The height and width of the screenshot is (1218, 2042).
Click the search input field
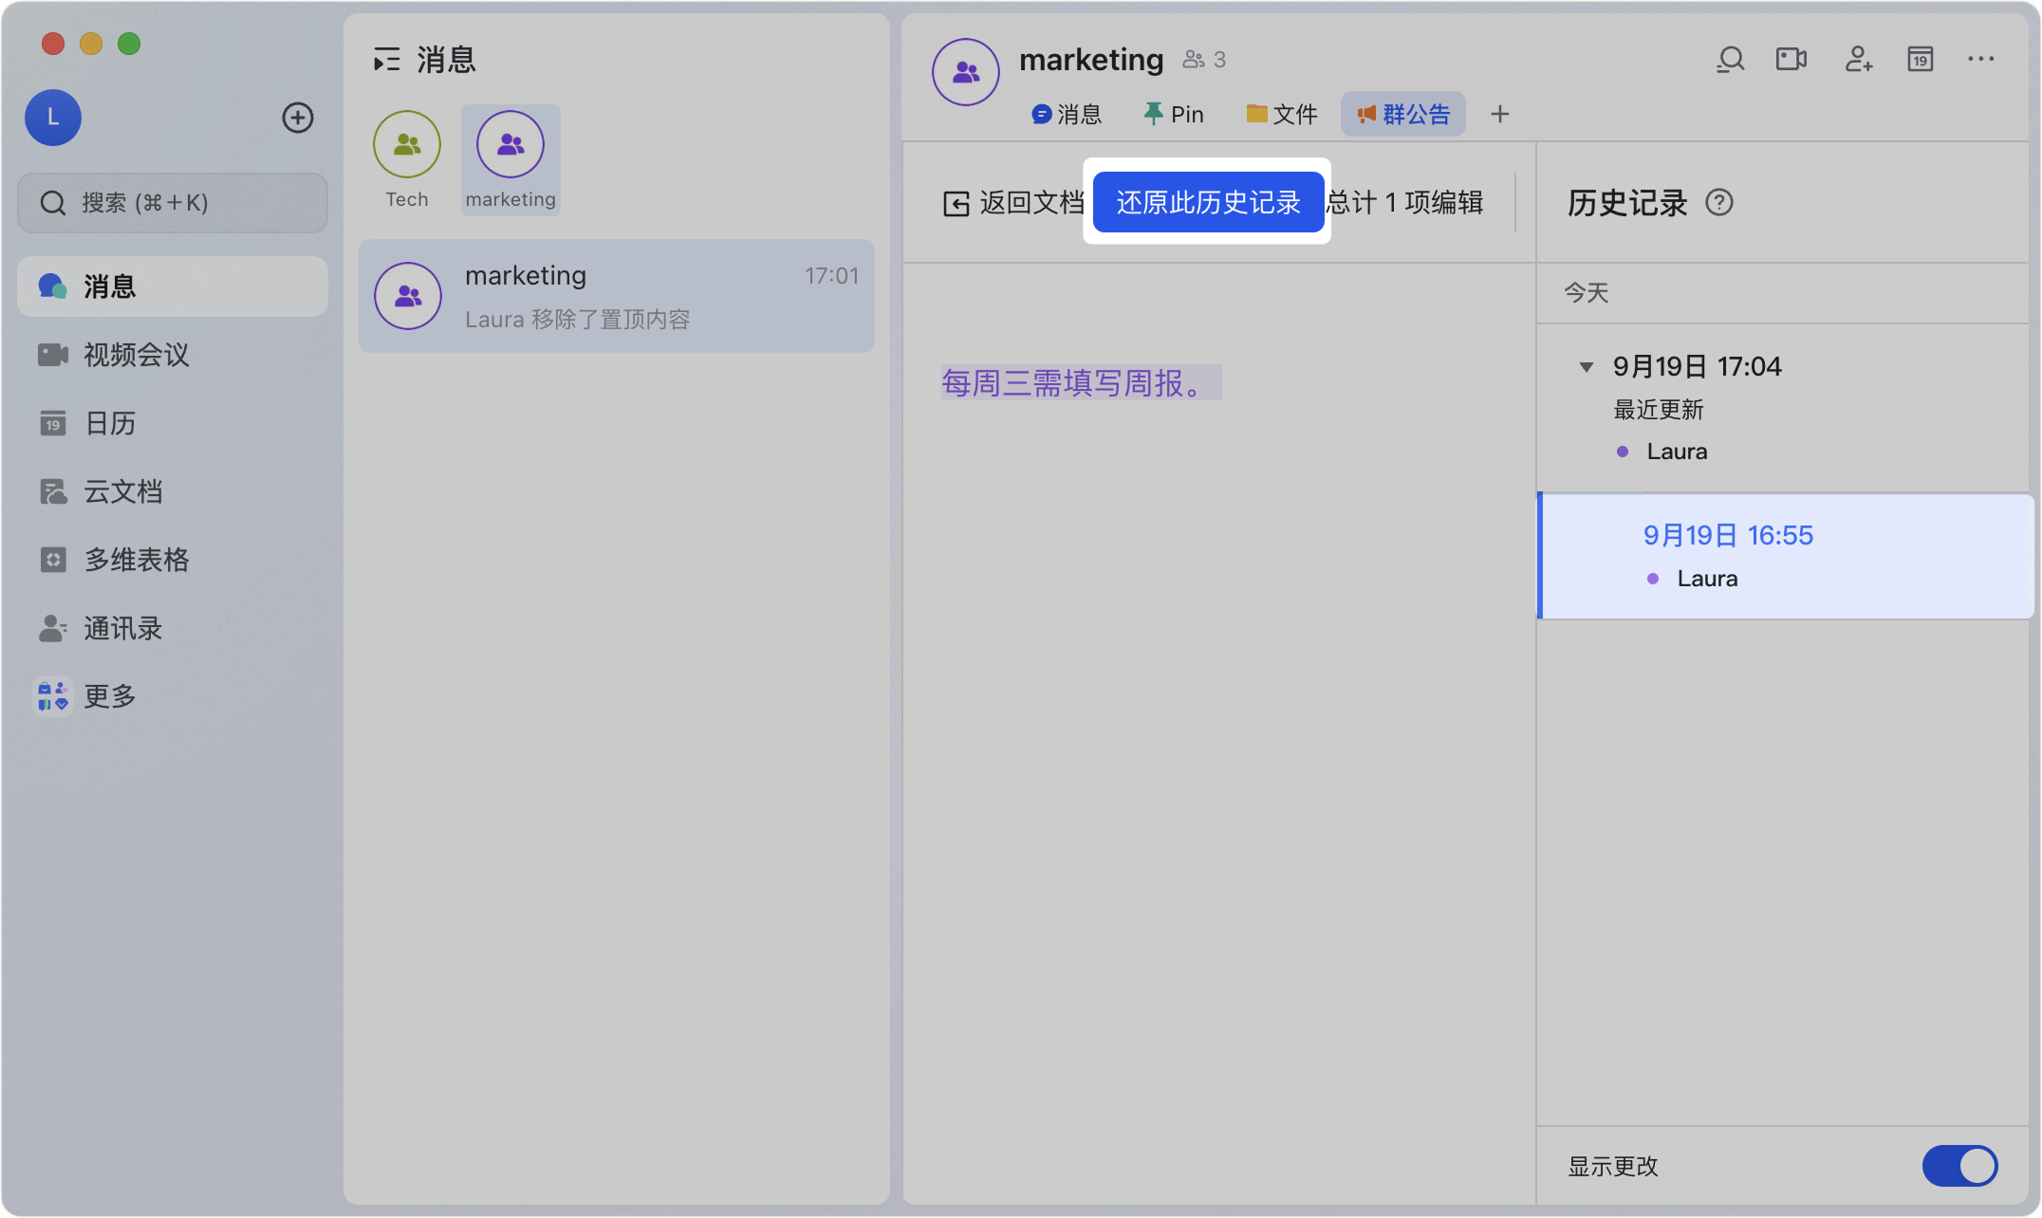pos(173,203)
